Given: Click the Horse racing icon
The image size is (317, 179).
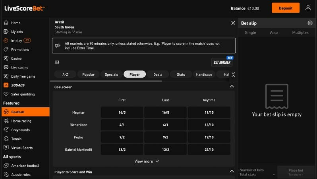Looking at the screenshot, I should coord(6,121).
